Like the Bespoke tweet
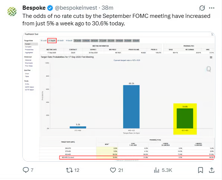 click(113, 170)
